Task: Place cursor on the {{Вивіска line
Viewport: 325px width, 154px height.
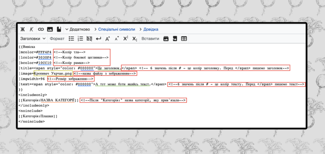Action: coord(27,47)
